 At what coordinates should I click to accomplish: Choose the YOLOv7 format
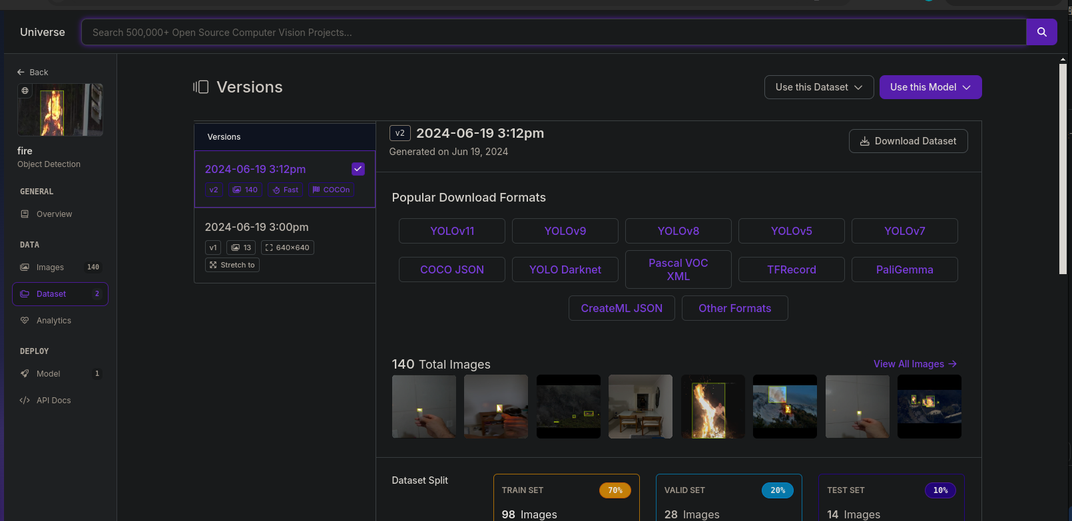point(905,231)
